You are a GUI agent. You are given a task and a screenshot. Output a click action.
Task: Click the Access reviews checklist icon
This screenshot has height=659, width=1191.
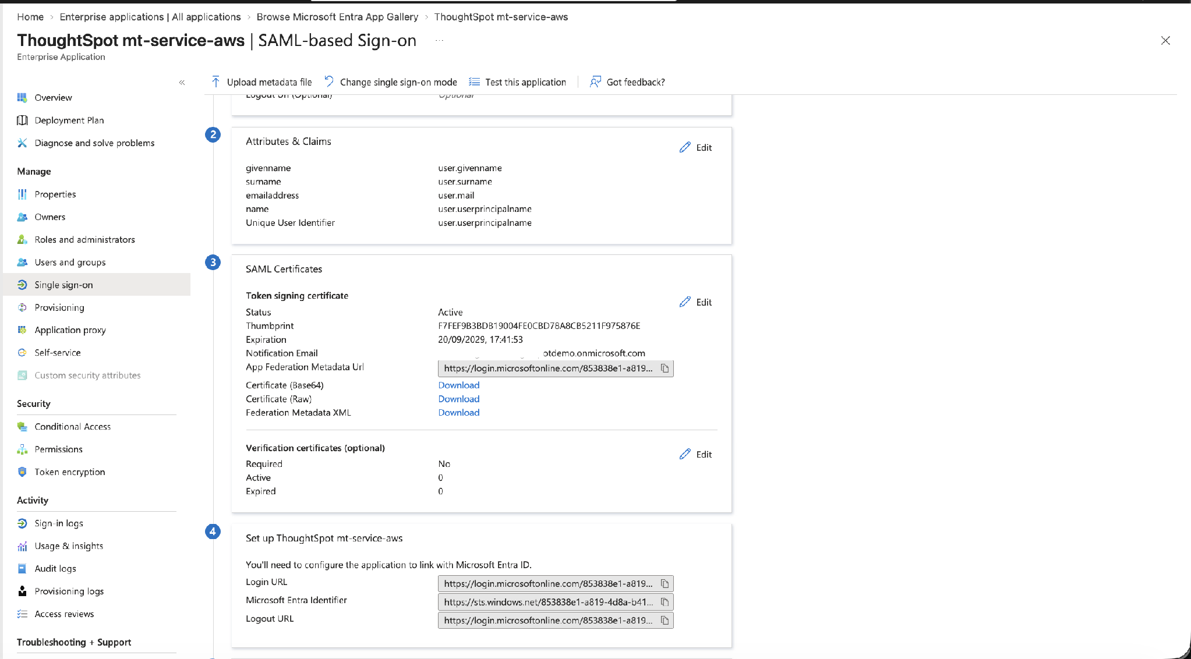[22, 614]
